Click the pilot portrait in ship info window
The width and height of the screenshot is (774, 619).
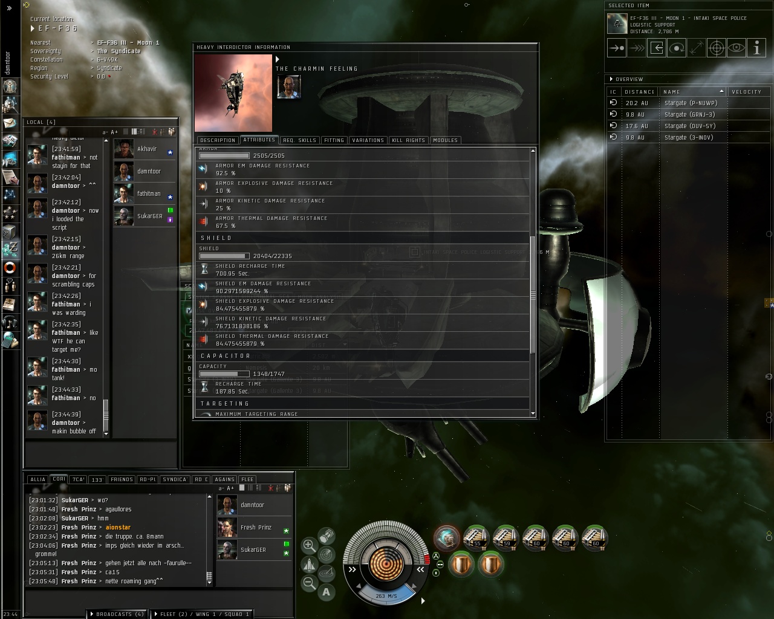point(288,87)
